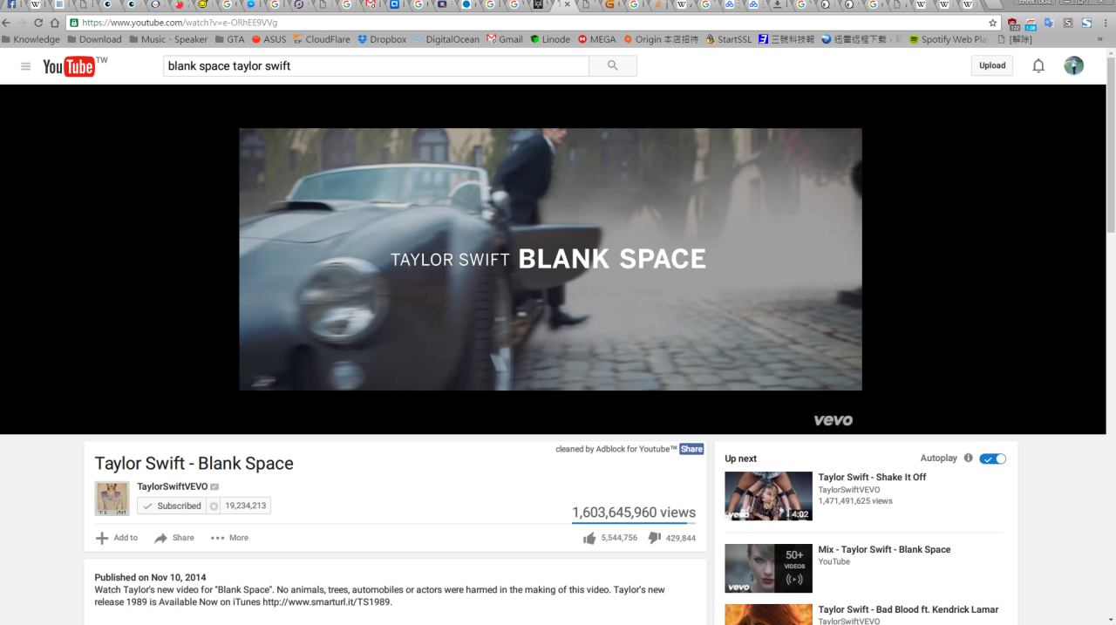The height and width of the screenshot is (625, 1116).
Task: Open the Download bookmarks folder
Action: coord(94,39)
